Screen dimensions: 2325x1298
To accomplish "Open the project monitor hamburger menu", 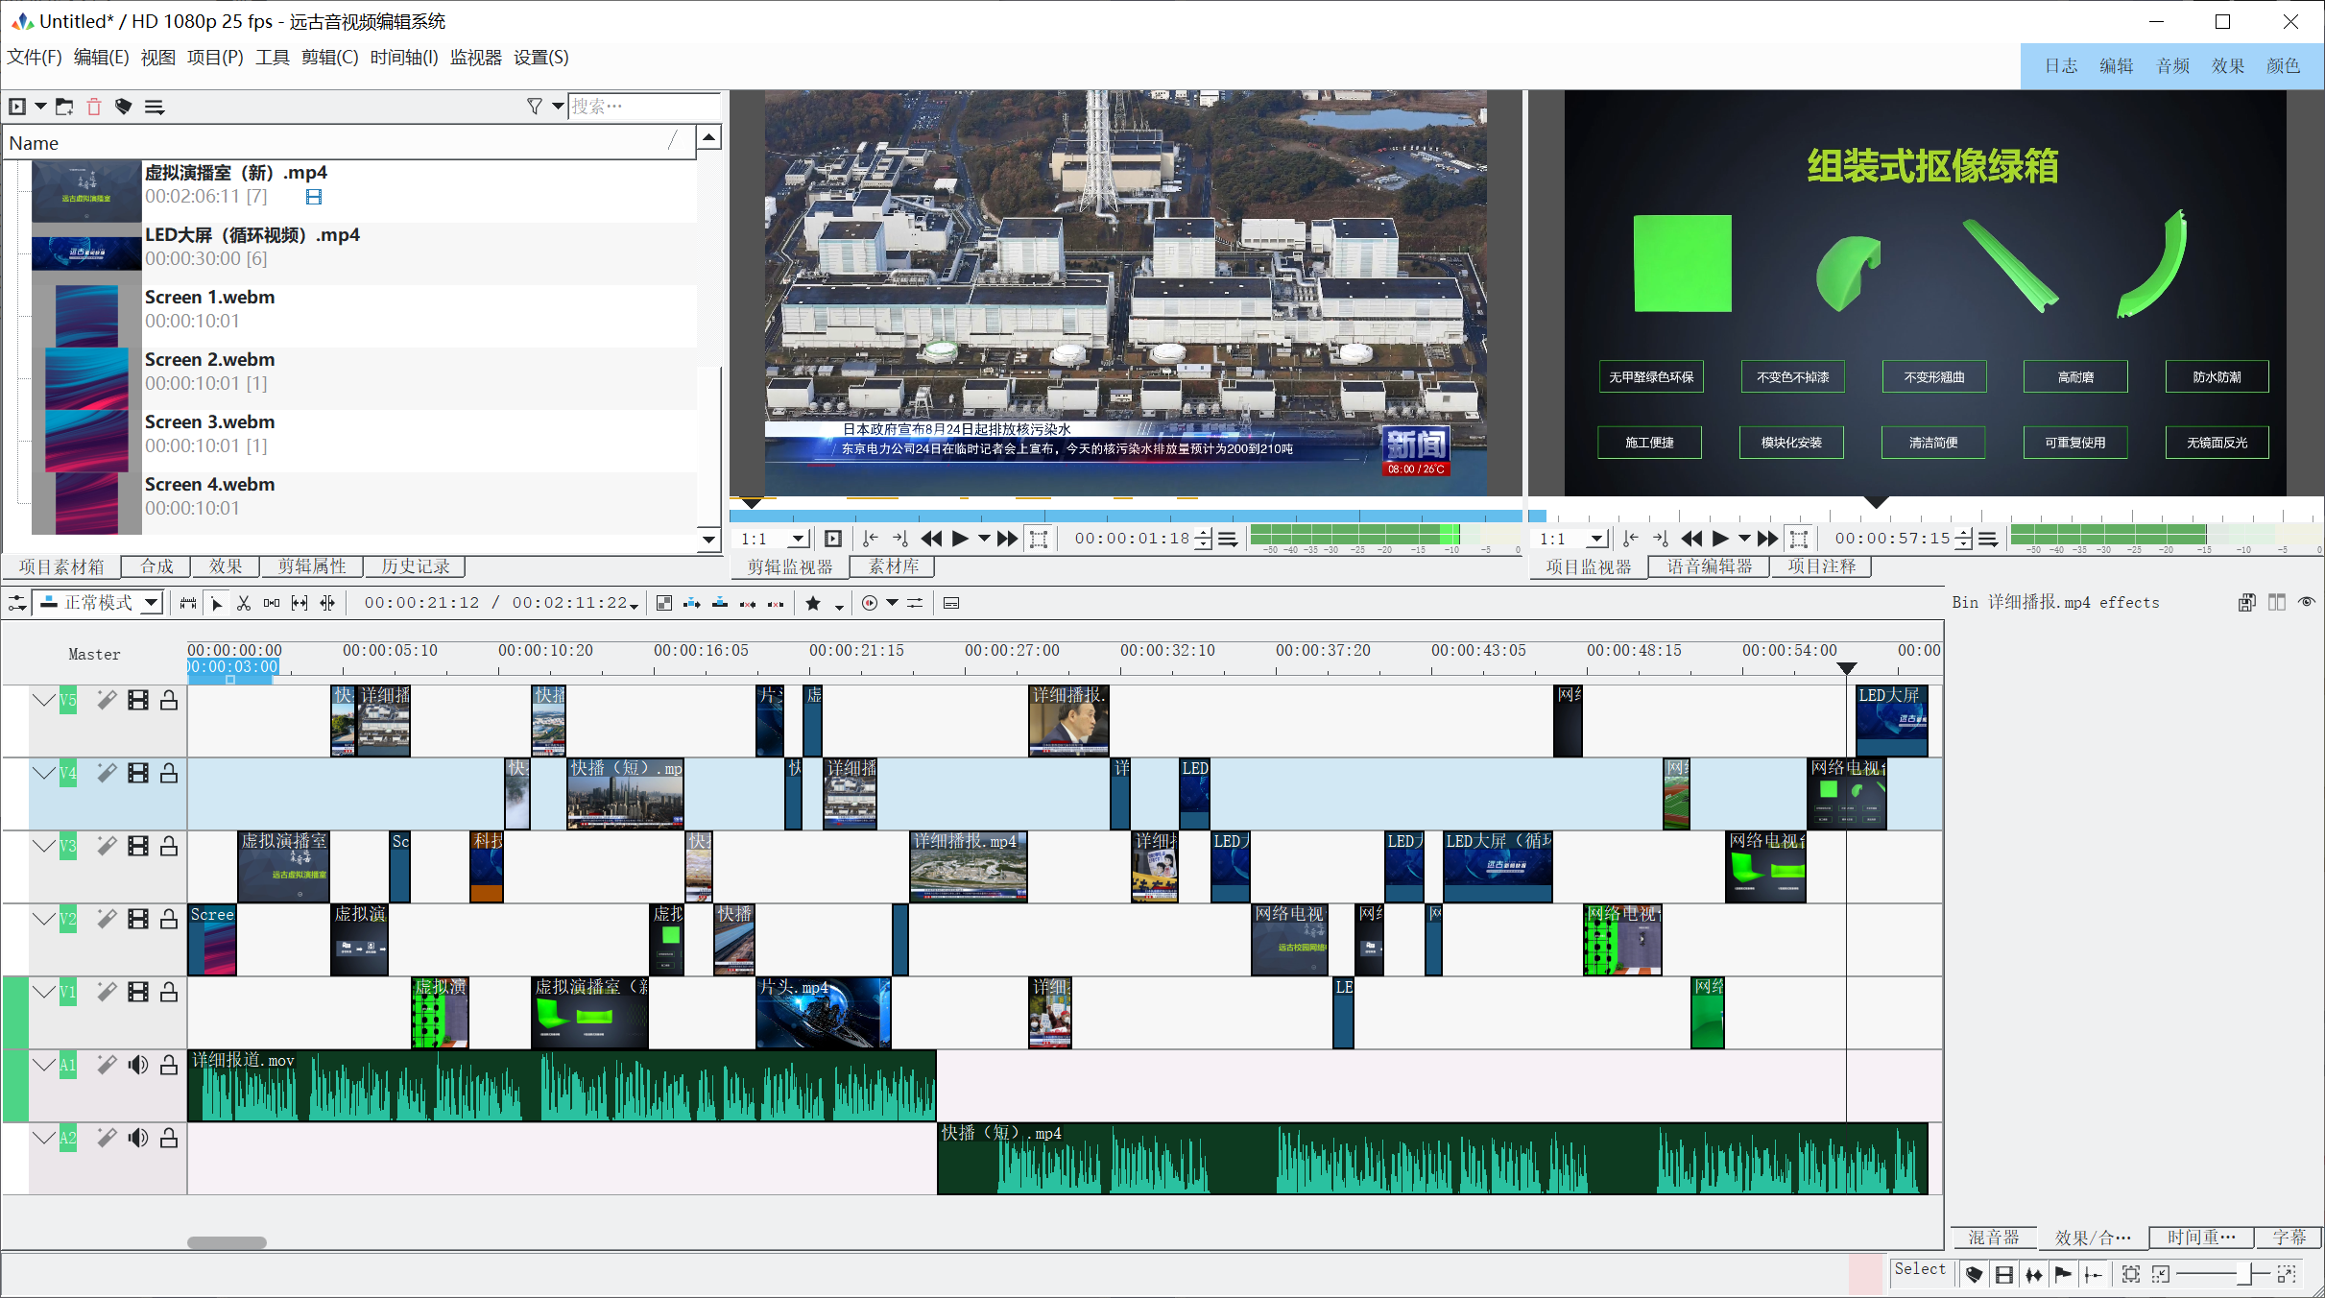I will (x=1989, y=539).
